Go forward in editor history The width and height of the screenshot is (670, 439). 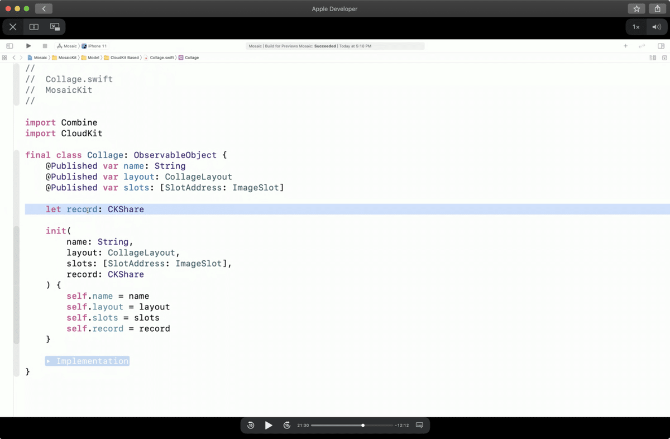point(21,58)
